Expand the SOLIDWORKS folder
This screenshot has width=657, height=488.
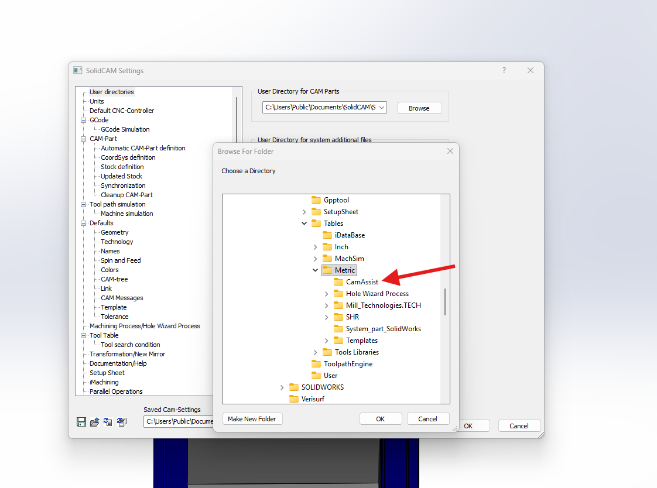tap(282, 388)
